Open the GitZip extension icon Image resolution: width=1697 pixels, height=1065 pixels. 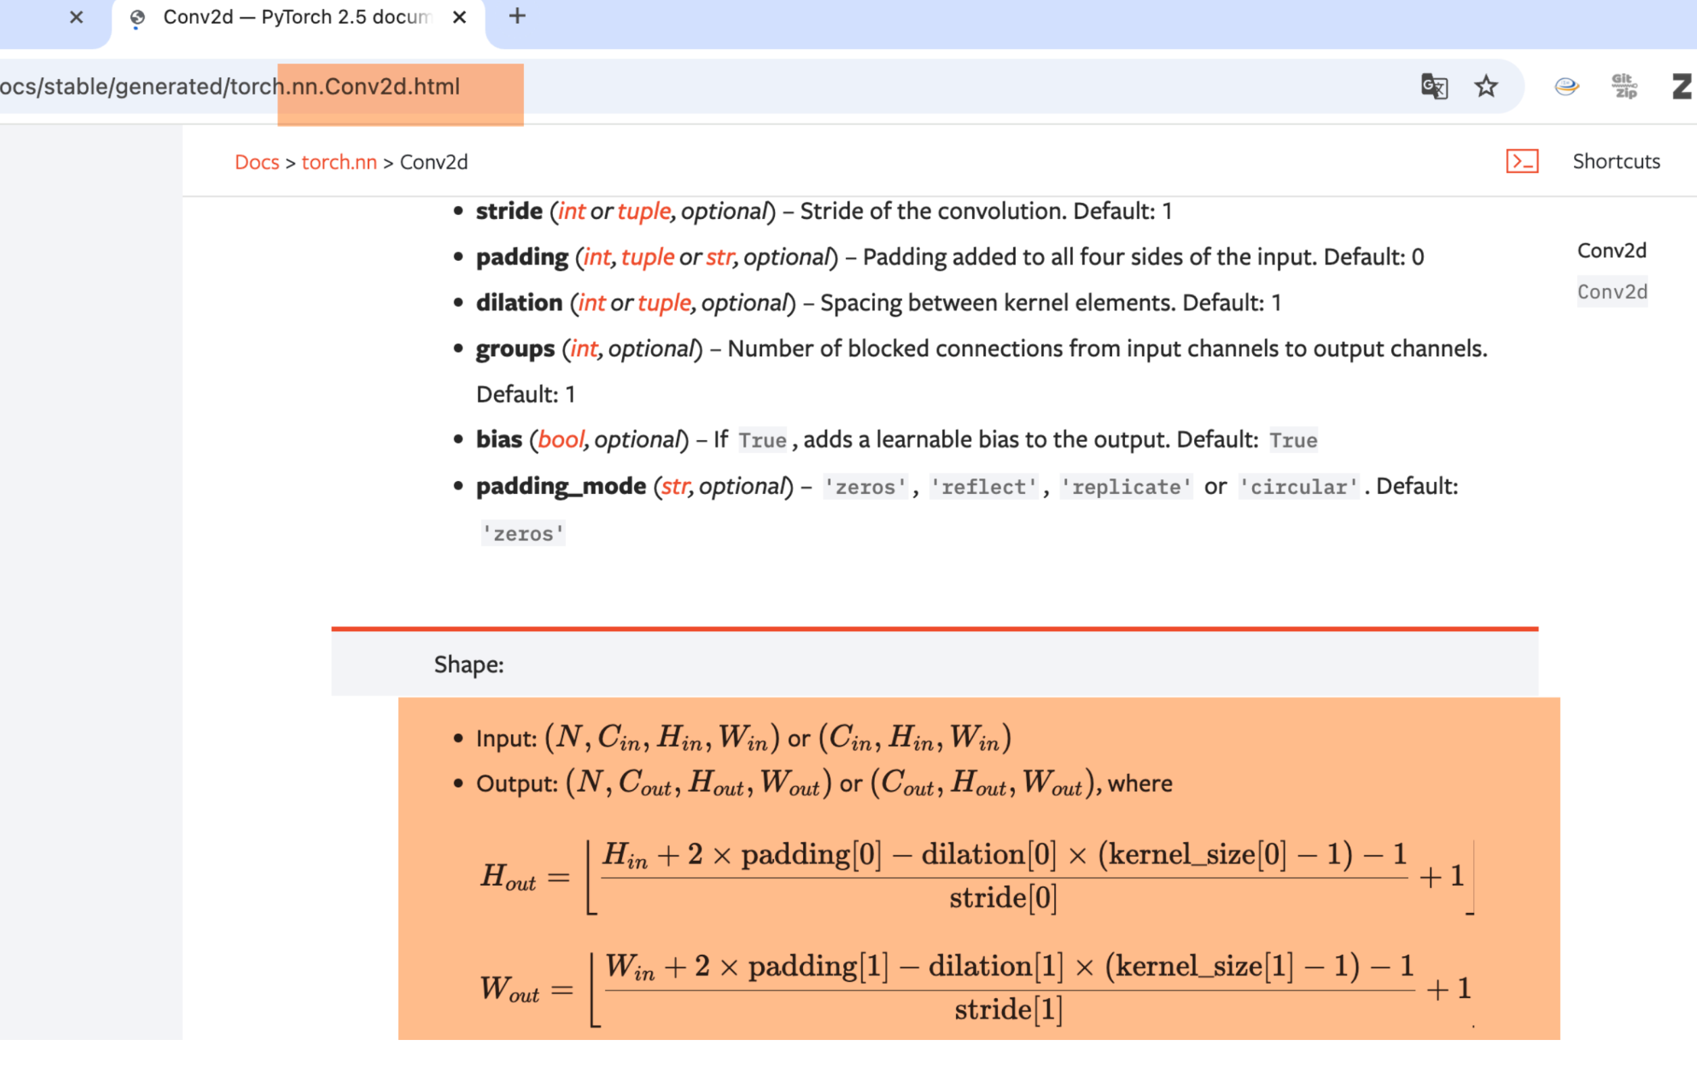pos(1625,86)
